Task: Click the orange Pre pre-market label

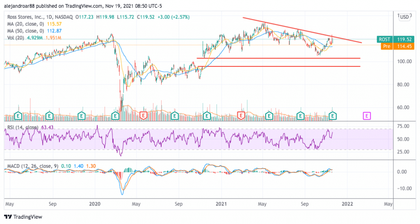Action: 387,46
